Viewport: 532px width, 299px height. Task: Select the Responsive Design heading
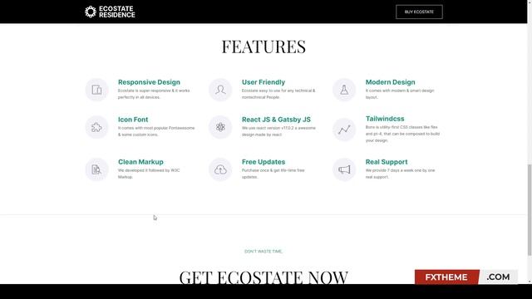pos(149,82)
